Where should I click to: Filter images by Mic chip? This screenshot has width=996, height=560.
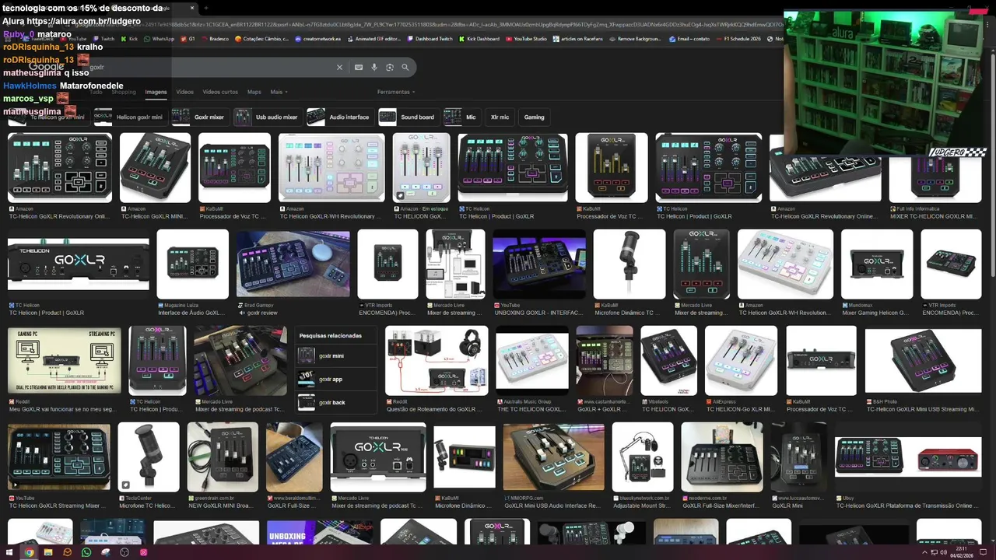(x=461, y=117)
